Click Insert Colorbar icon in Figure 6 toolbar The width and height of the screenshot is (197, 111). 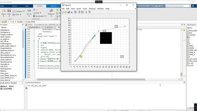click(79, 12)
